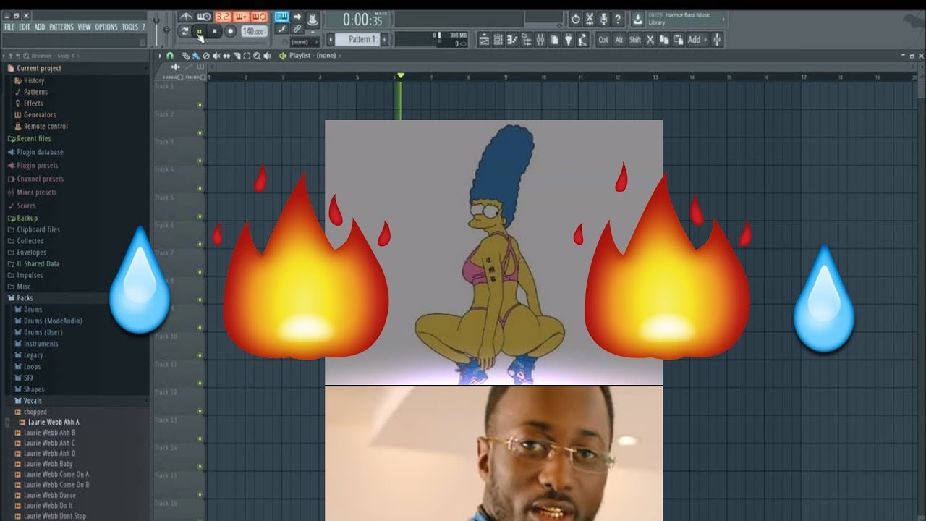Mute Track 3 with its green light
This screenshot has height=521, width=926.
click(200, 161)
